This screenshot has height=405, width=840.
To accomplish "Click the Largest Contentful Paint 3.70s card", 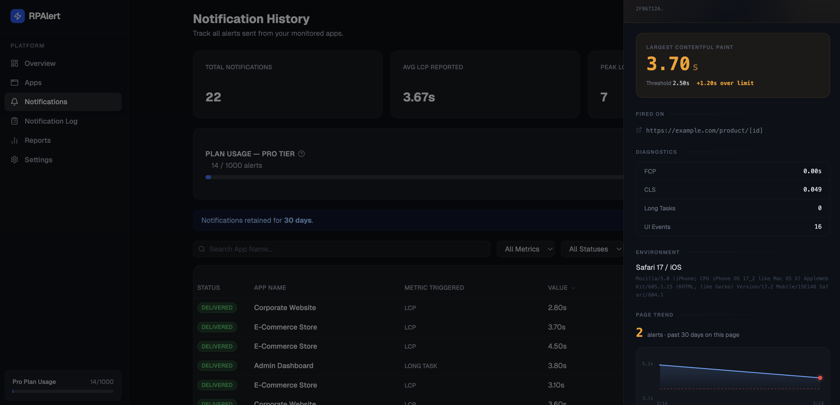I will point(733,65).
